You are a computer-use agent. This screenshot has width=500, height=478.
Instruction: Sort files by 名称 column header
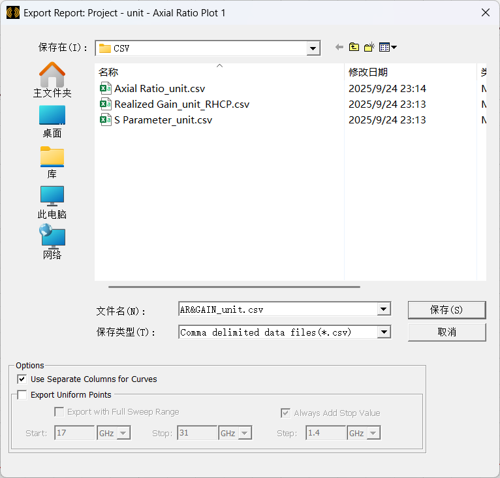pyautogui.click(x=108, y=72)
